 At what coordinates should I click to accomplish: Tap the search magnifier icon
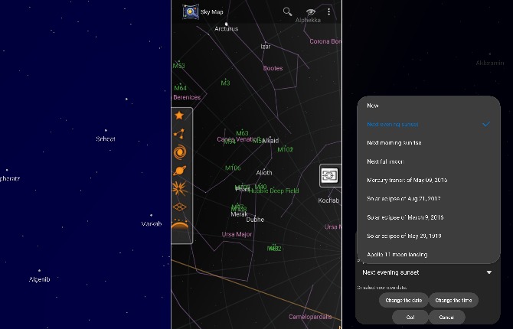click(x=287, y=11)
